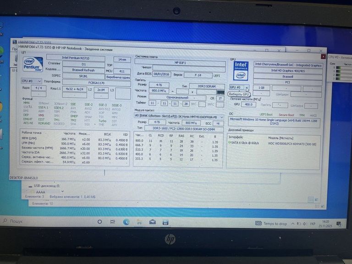Click the Intel Pentium processor logo

pos(33,64)
